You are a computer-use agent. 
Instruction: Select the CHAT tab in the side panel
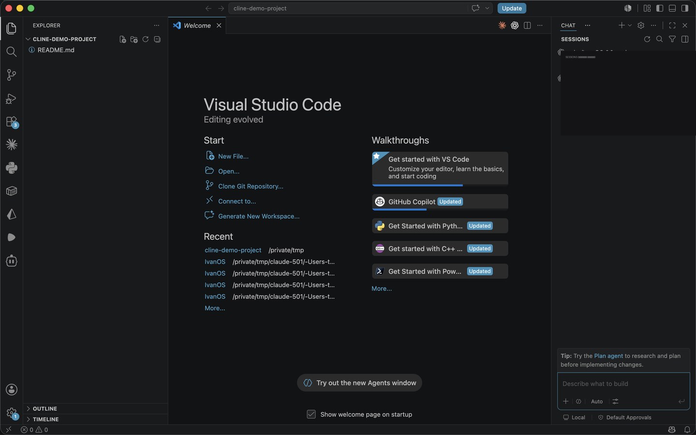pos(568,25)
